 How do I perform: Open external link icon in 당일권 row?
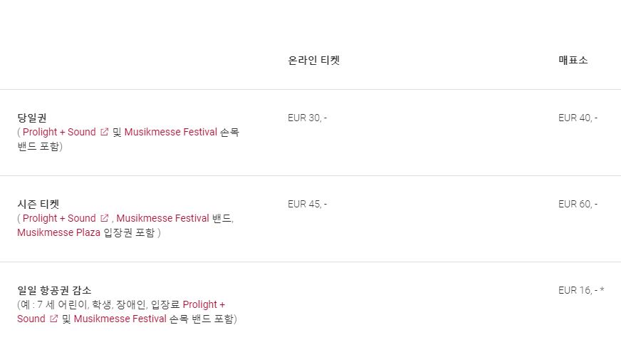(104, 132)
